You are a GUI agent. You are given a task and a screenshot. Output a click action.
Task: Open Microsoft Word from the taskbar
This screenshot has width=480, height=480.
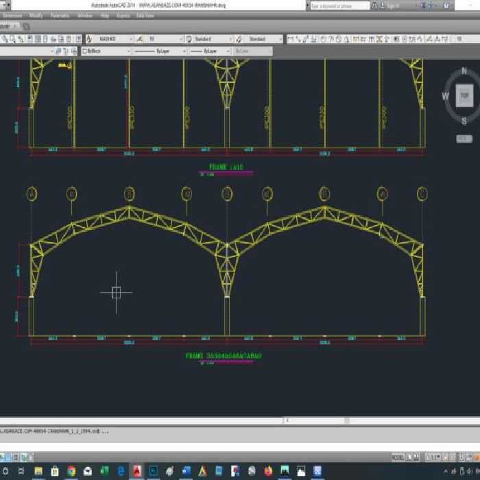187,470
